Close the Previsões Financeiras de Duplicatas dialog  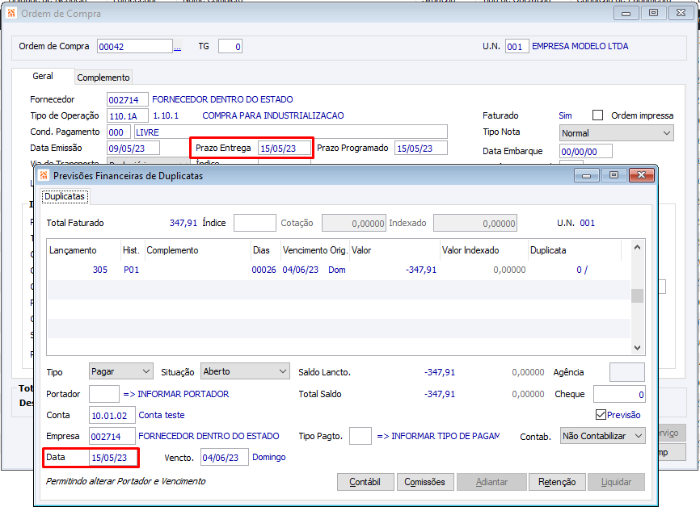pos(642,175)
